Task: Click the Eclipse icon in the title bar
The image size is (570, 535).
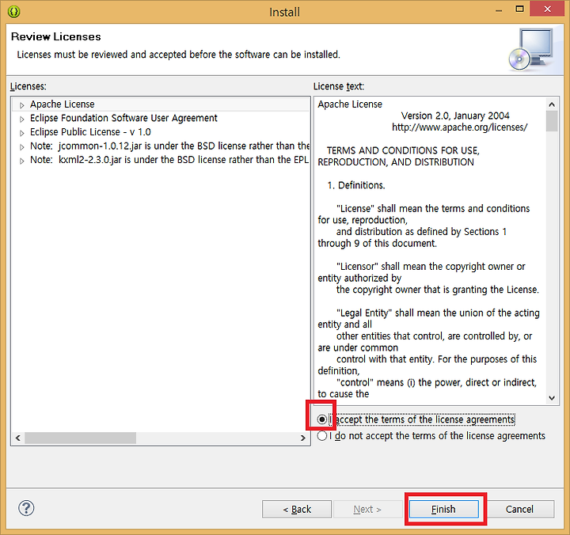Action: (13, 12)
